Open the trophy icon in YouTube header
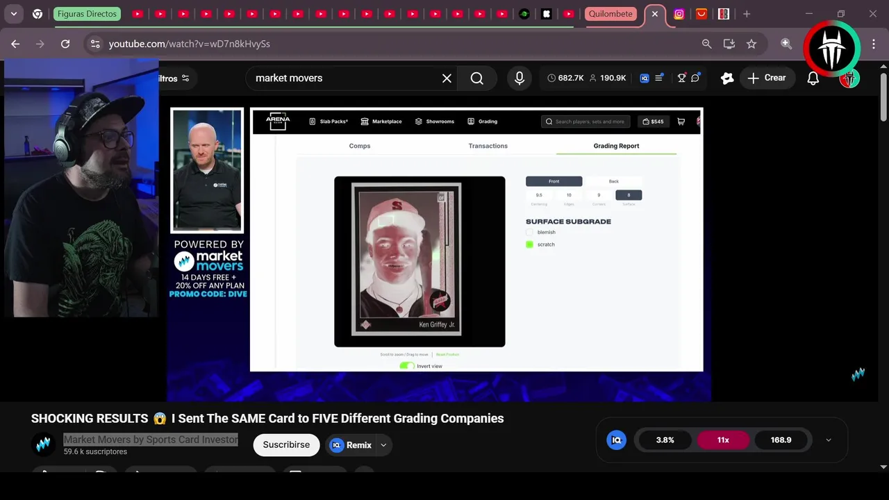Image resolution: width=889 pixels, height=500 pixels. pos(682,78)
